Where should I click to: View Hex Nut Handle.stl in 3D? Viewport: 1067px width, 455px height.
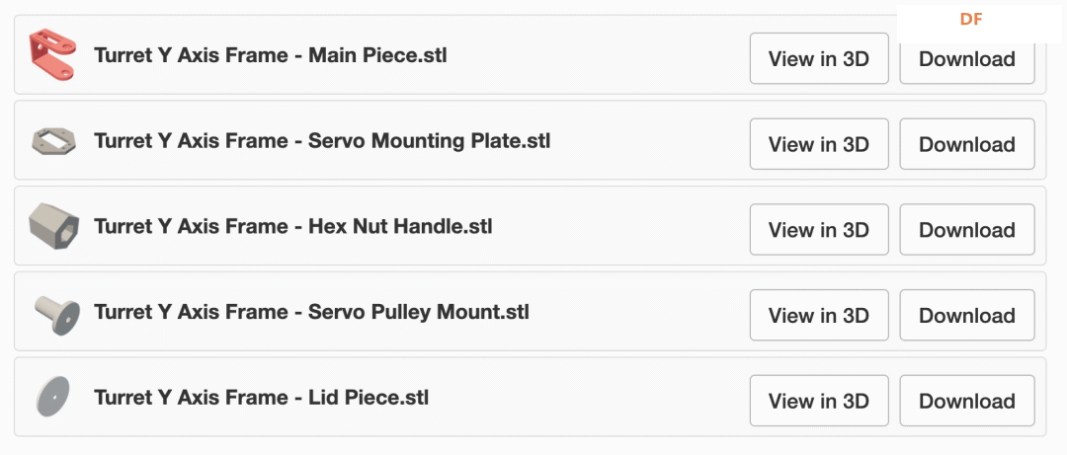click(819, 230)
